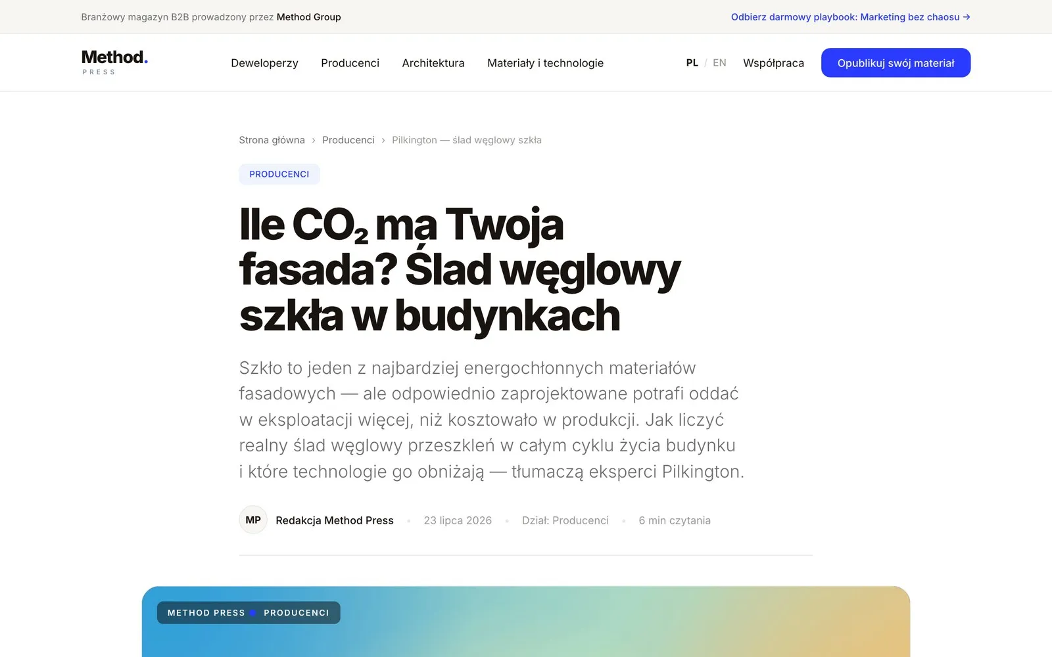Switch language to EN
1052x657 pixels.
pyautogui.click(x=719, y=63)
